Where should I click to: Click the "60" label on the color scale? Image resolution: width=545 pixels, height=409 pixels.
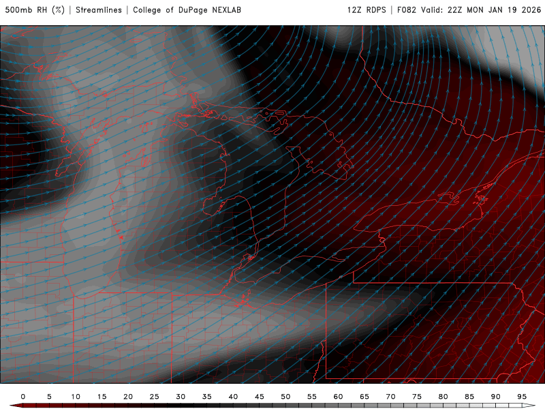pos(338,397)
